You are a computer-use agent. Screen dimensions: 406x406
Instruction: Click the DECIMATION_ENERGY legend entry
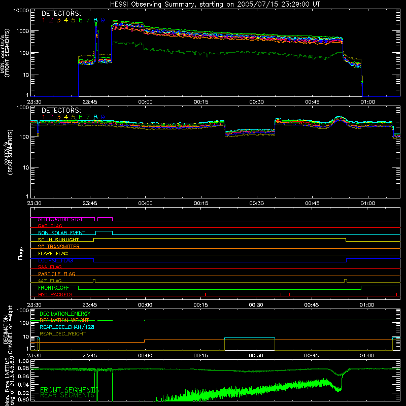(65, 314)
